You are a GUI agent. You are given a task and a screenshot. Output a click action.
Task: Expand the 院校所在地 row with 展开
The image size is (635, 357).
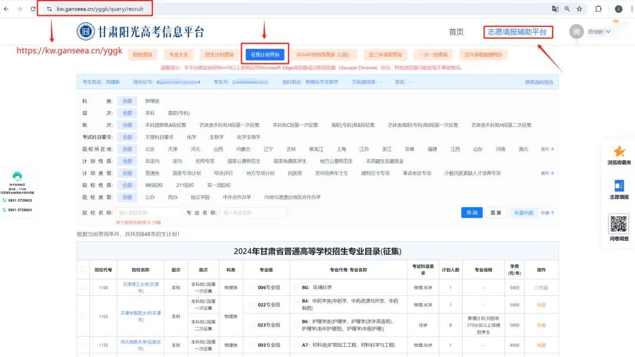click(x=547, y=149)
